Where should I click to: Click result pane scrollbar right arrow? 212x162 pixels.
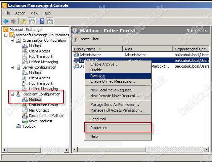point(206,150)
